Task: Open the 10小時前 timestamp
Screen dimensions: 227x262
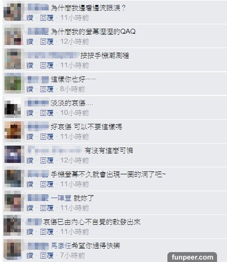Action: (75, 113)
